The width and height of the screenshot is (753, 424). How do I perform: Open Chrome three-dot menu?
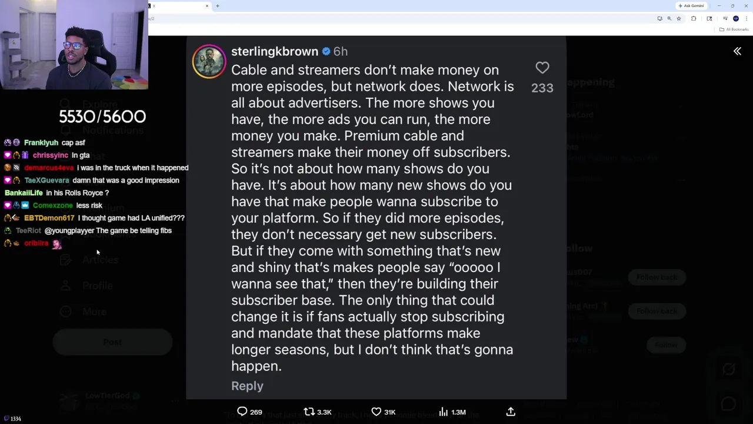[x=747, y=18]
